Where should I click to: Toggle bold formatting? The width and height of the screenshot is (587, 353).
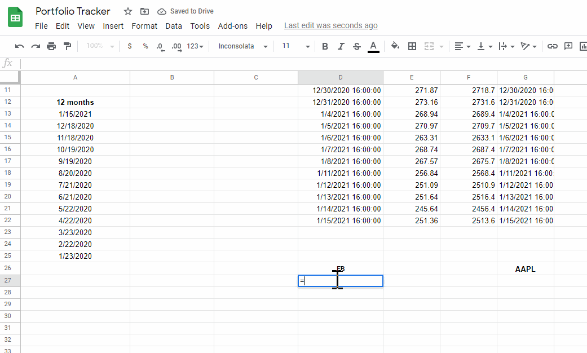[x=325, y=46]
